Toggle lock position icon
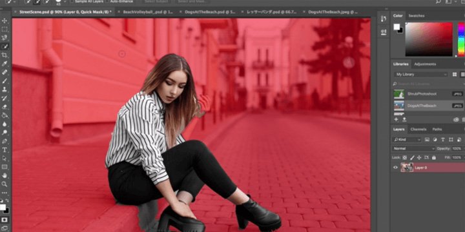The image size is (465, 232). coord(419,157)
